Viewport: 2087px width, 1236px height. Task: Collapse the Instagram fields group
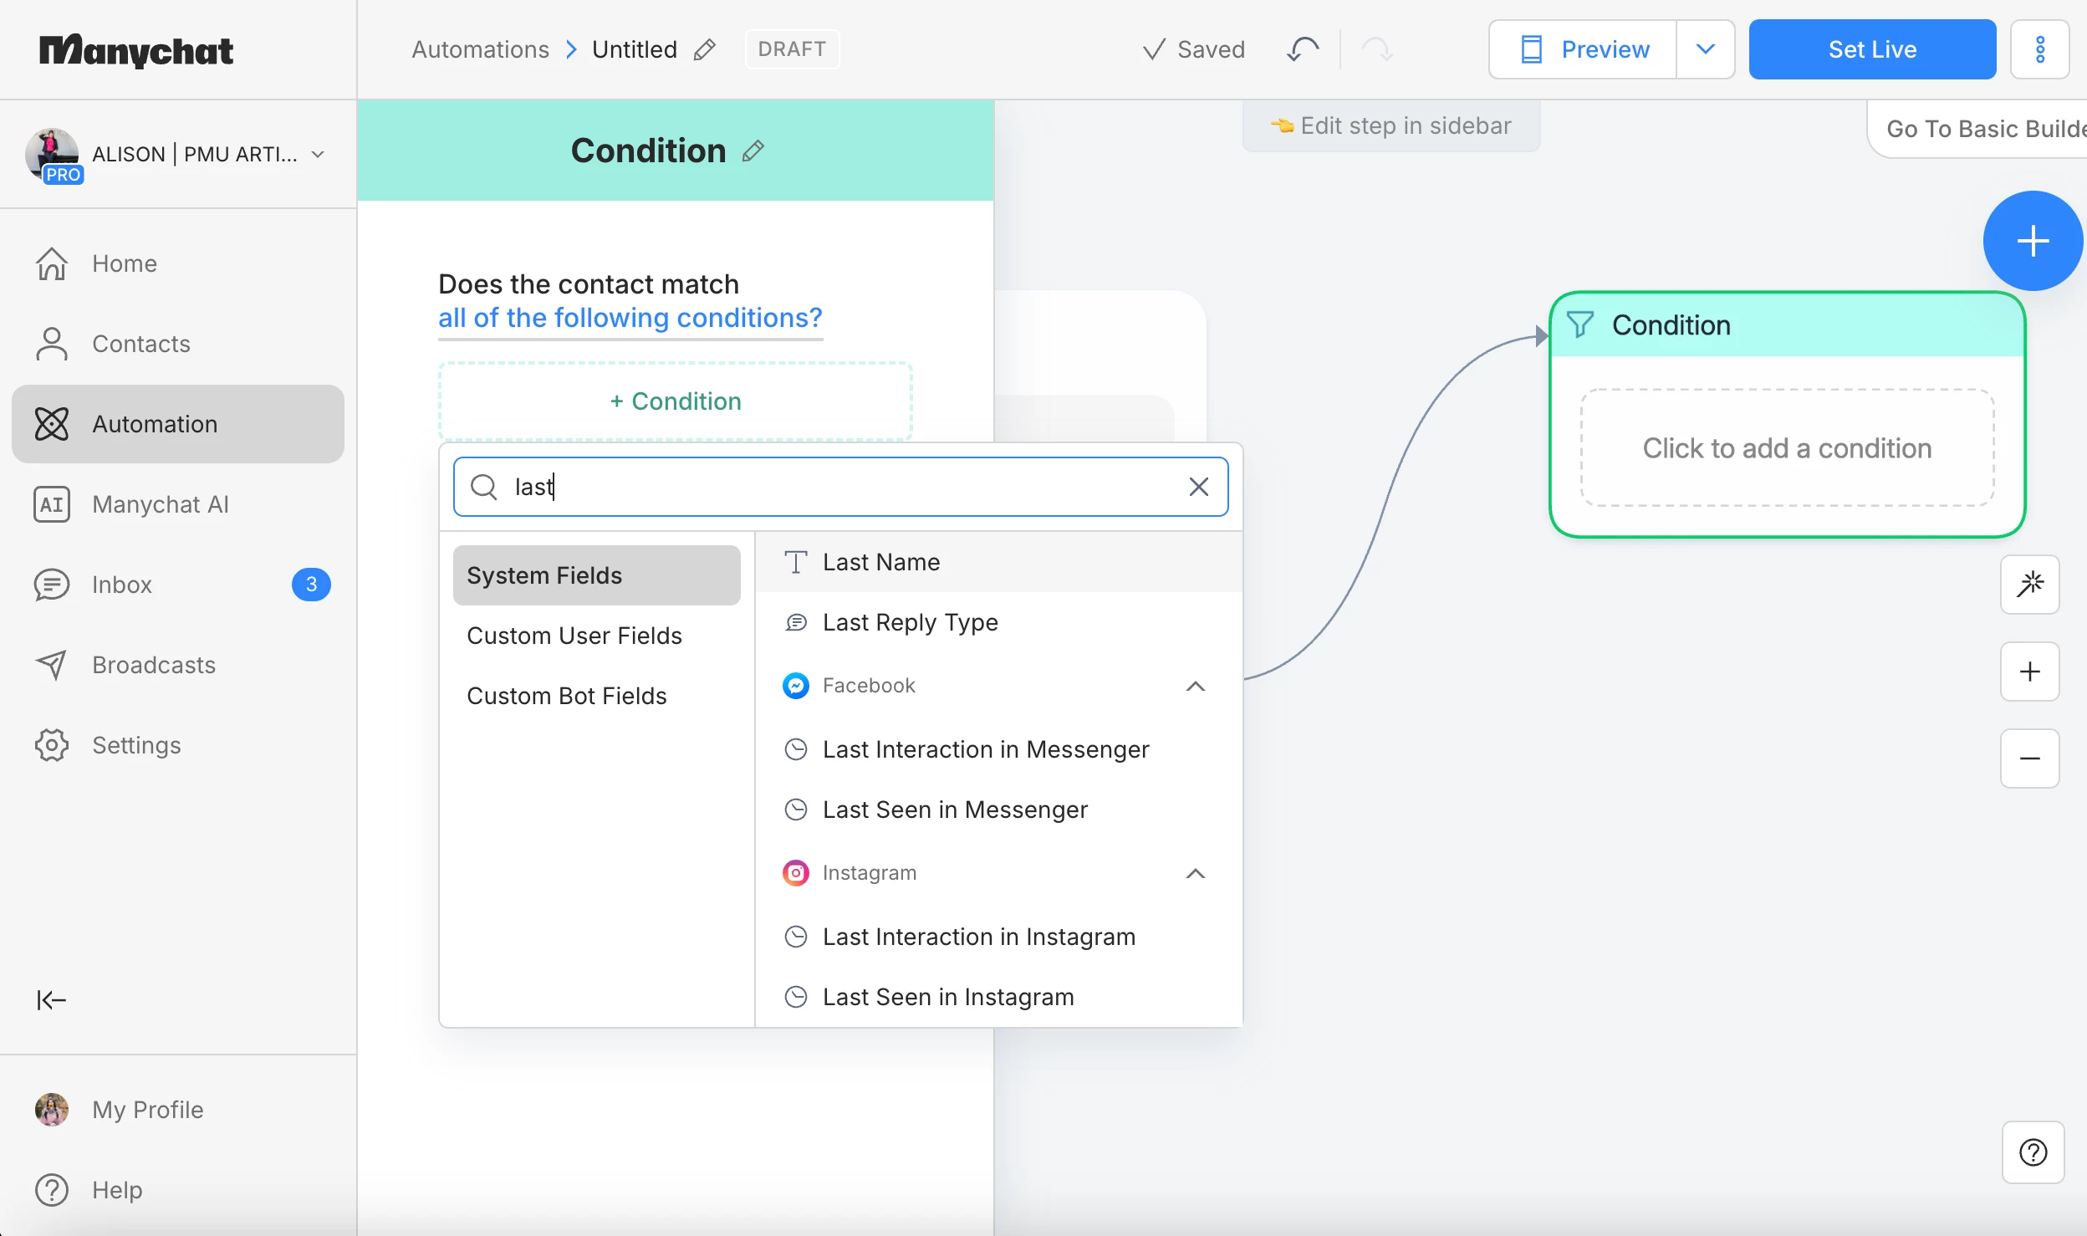(1196, 873)
